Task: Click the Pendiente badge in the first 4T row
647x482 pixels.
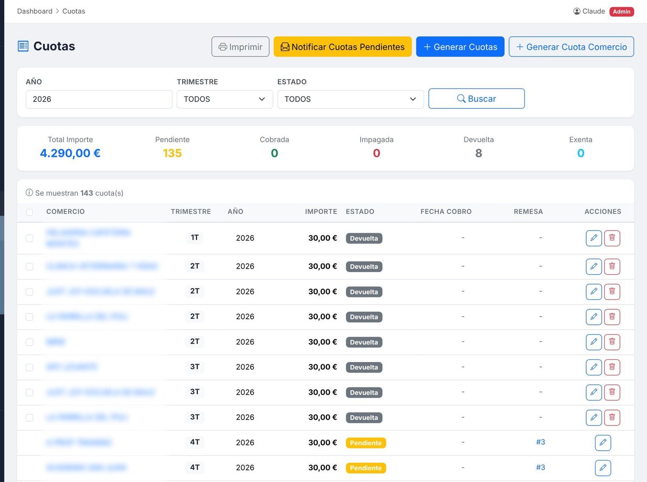Action: click(x=366, y=443)
